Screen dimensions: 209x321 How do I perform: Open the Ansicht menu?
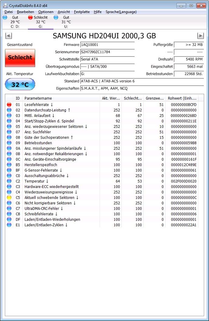tap(64, 12)
